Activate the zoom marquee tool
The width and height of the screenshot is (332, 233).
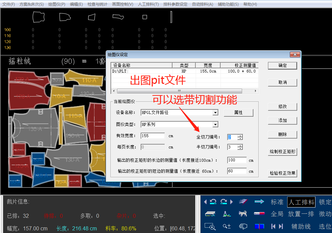tap(210, 227)
